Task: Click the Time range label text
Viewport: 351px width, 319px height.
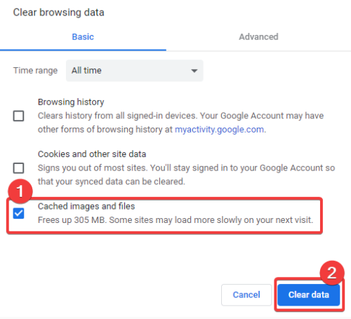Action: click(x=35, y=71)
